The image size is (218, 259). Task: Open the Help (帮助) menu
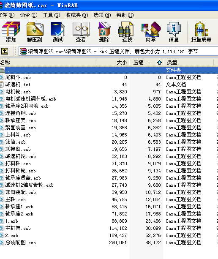click(x=125, y=15)
